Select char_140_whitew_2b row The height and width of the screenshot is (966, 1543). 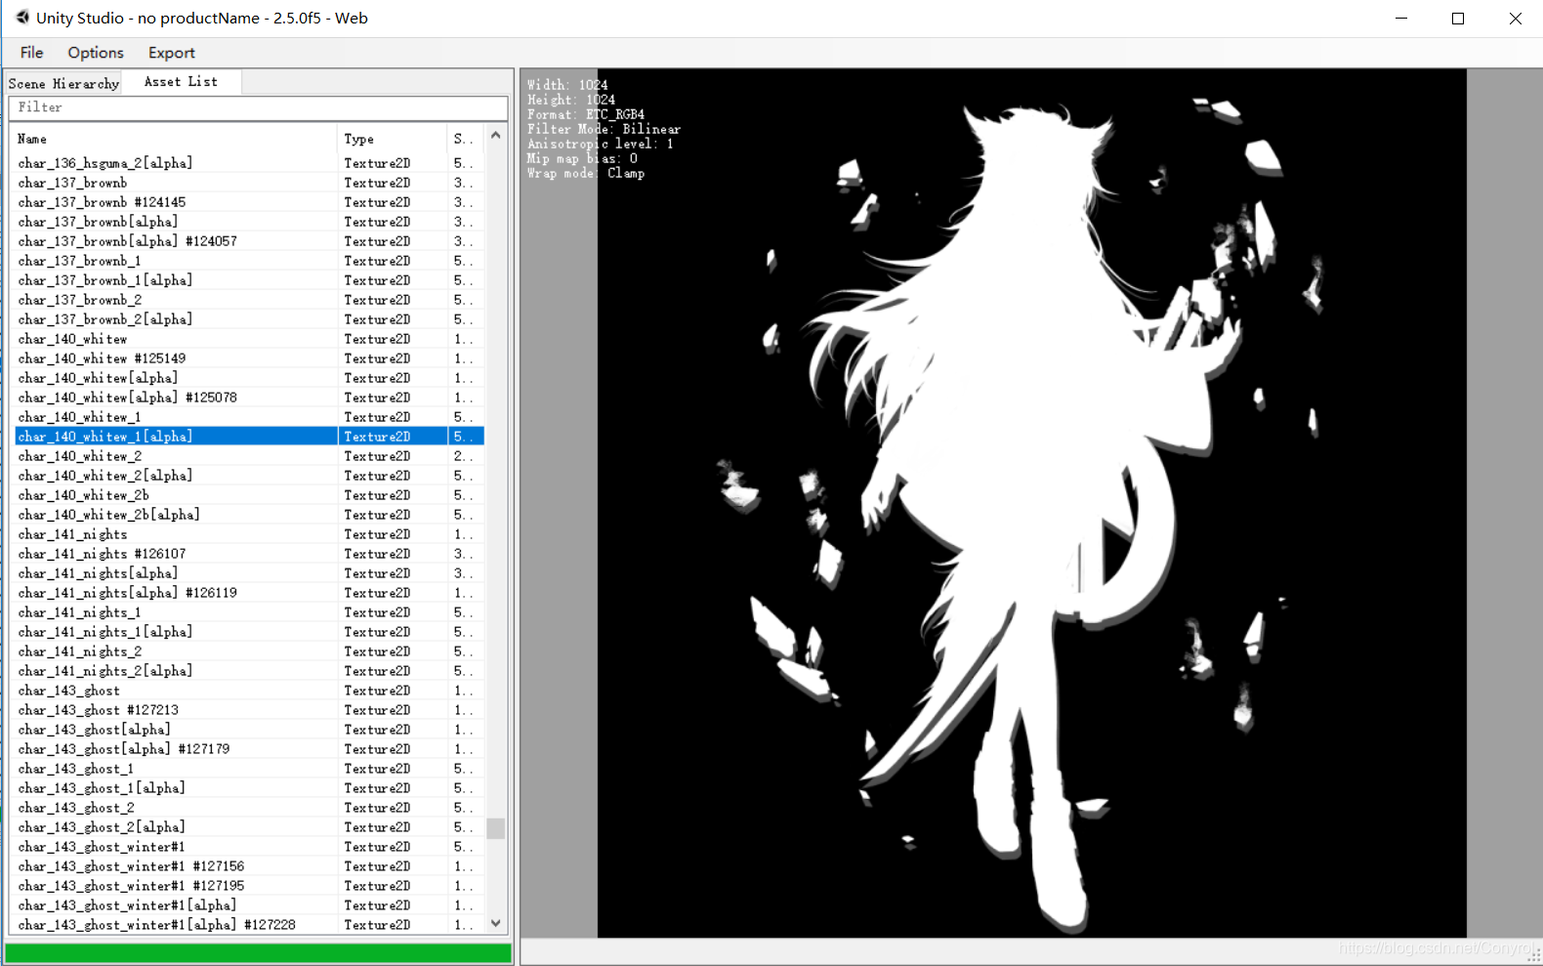coord(249,495)
